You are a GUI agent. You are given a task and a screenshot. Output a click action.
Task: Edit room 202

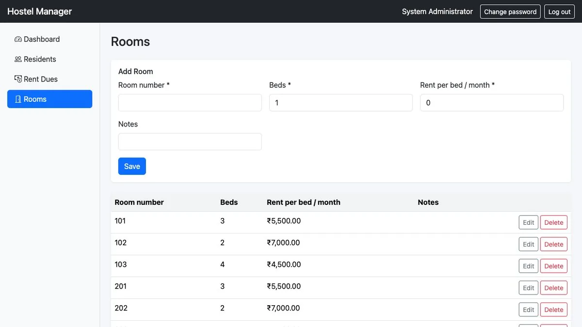tap(529, 310)
